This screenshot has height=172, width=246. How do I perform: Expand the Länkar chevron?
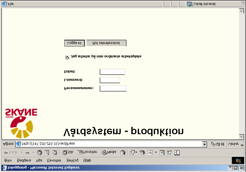click(x=242, y=145)
